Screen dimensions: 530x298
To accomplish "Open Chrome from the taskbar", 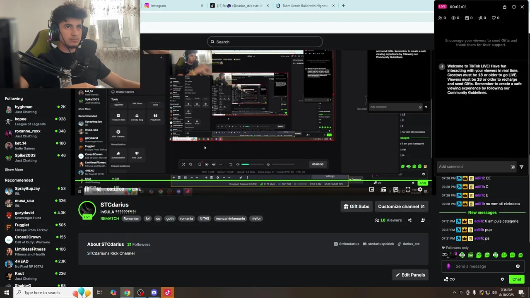I will point(127,293).
